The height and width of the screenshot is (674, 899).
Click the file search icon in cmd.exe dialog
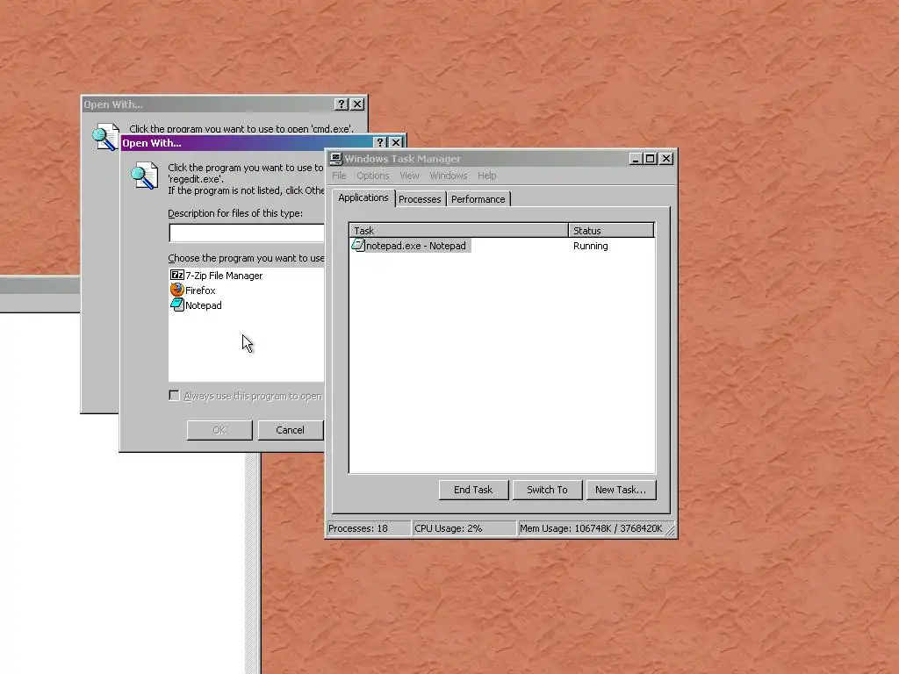105,137
